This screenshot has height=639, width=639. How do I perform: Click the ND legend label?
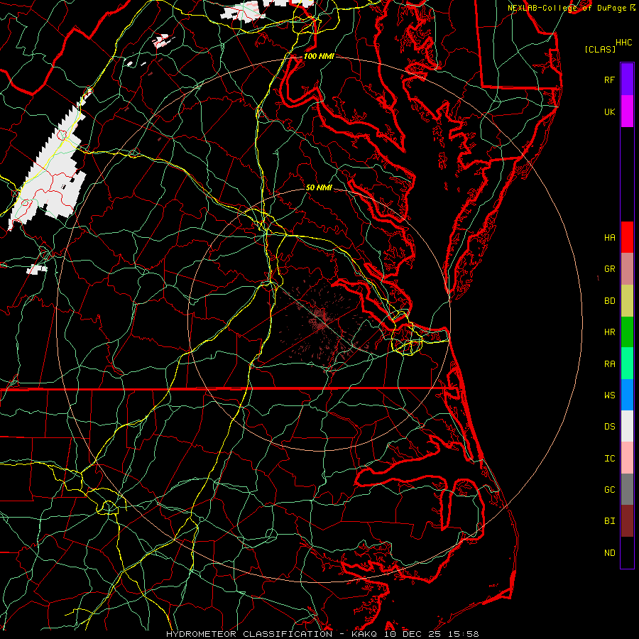pos(610,552)
